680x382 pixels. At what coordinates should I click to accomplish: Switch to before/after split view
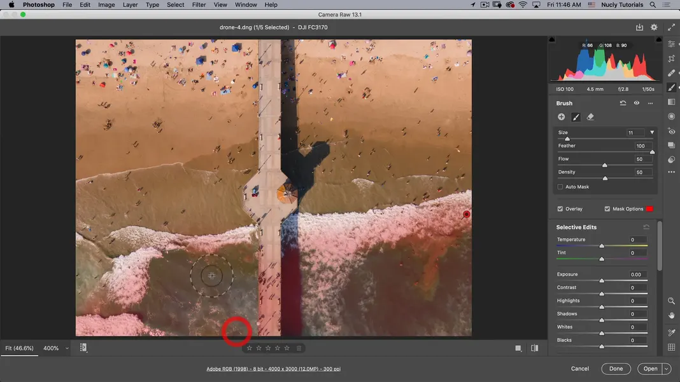click(534, 348)
